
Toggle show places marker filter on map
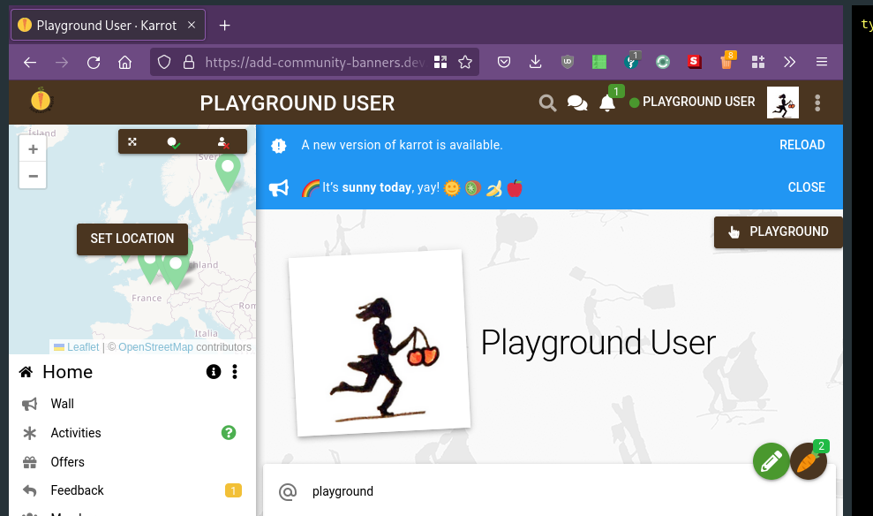tap(174, 142)
